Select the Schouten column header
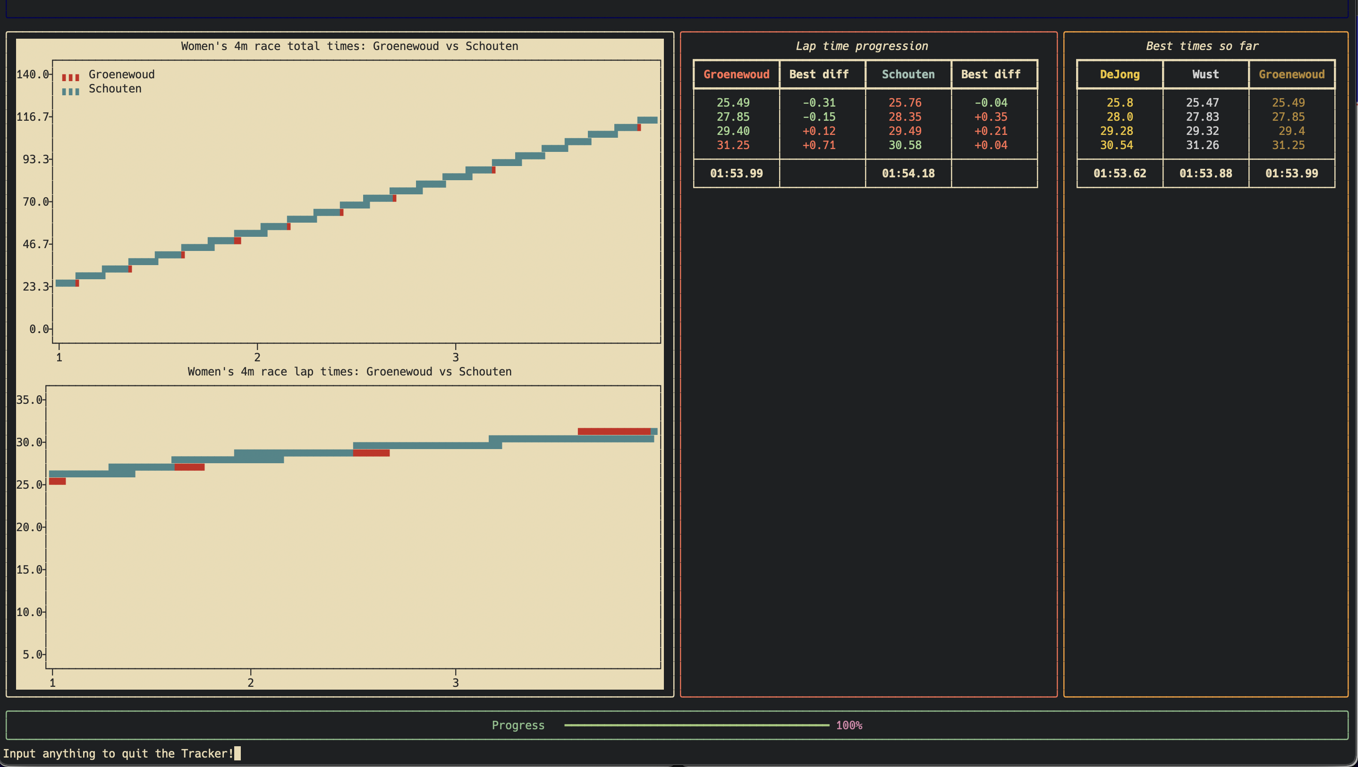The image size is (1358, 767). [908, 74]
